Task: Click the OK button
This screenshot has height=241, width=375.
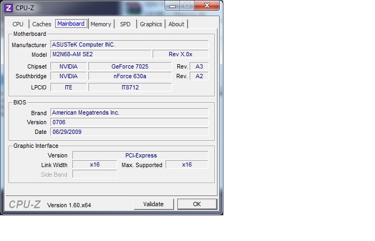Action: pyautogui.click(x=197, y=204)
